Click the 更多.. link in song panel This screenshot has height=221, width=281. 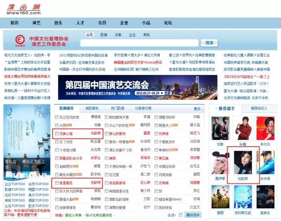point(198,109)
